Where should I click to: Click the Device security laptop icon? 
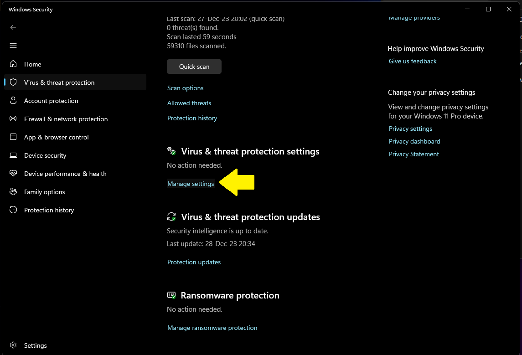[x=14, y=155]
